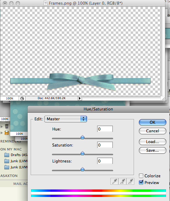Click the Lightness slider handle

(x=83, y=169)
